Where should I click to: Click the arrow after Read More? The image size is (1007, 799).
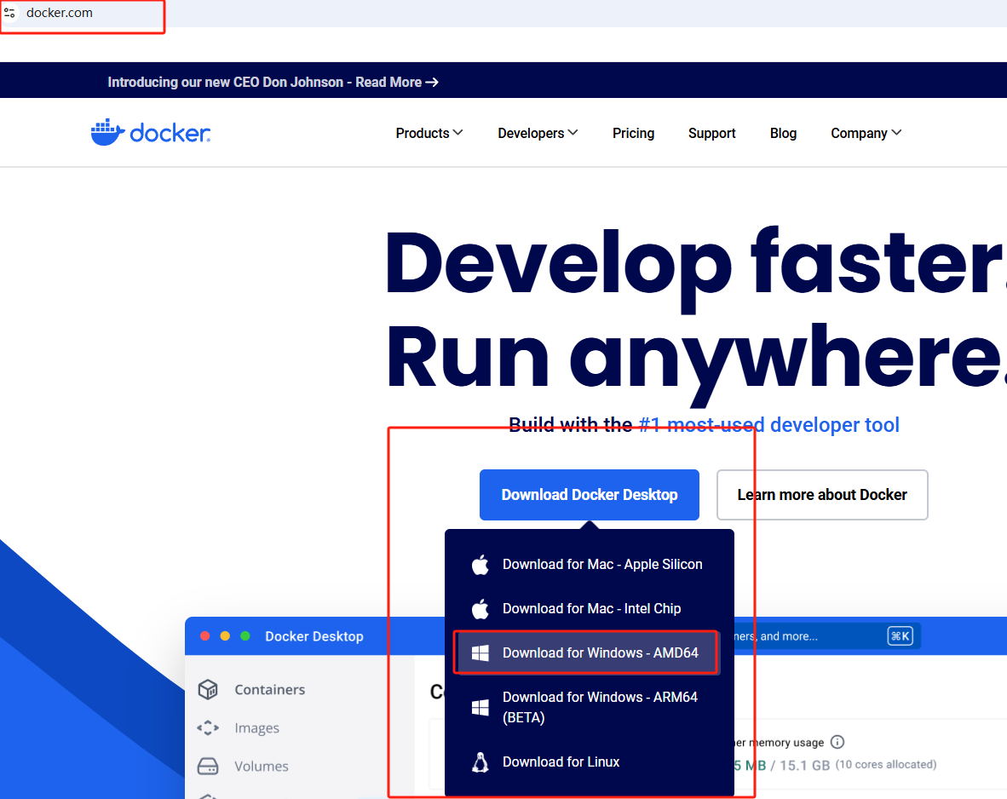tap(432, 83)
